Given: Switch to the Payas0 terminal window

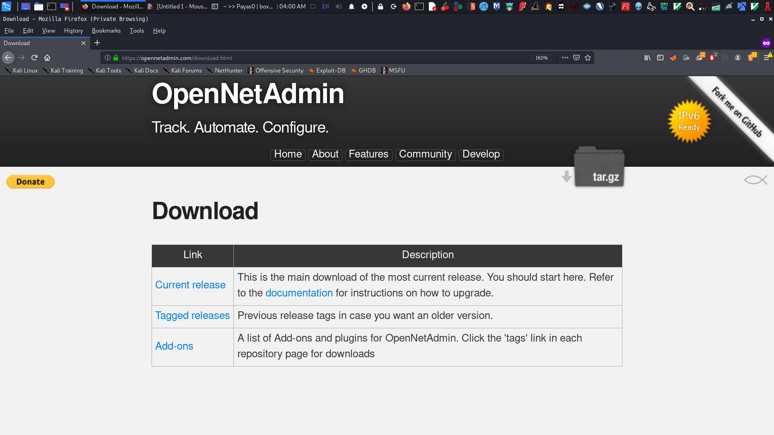Looking at the screenshot, I should coord(243,6).
